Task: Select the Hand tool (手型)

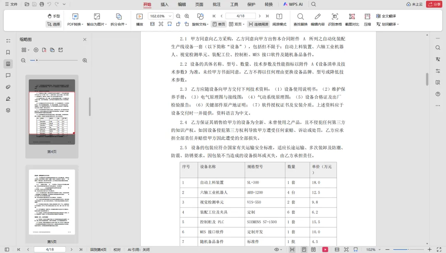Action: click(54, 16)
